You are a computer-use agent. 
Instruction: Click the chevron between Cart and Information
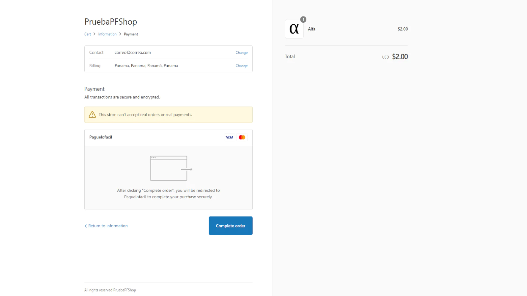point(95,34)
